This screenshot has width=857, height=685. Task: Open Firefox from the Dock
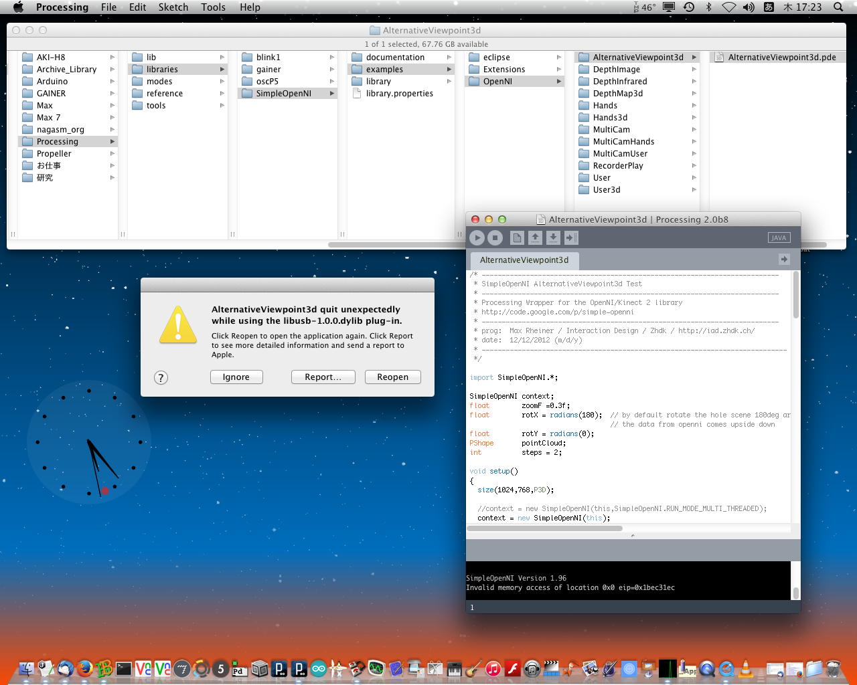84,668
